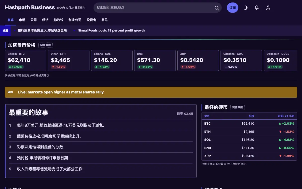
Task: Open ticker headline 银行股票增长第三天
Action: point(42,30)
